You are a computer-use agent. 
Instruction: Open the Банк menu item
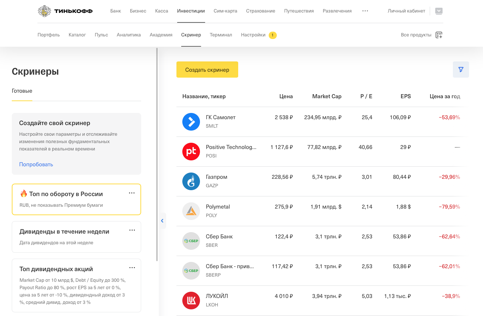click(x=115, y=11)
